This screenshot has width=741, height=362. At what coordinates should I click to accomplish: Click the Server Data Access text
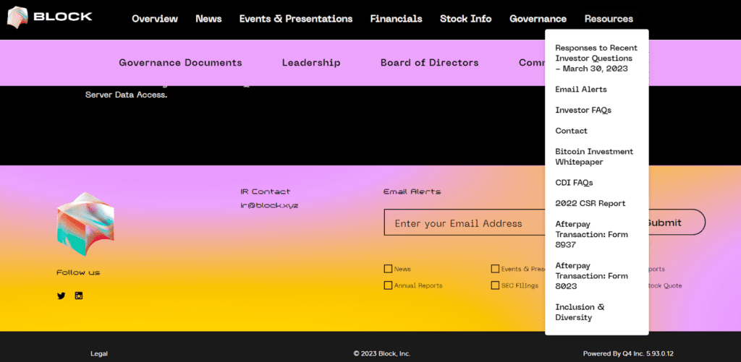point(126,95)
